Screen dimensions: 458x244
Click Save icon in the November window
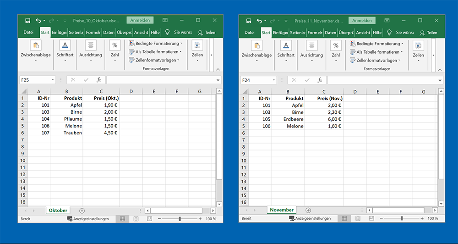pyautogui.click(x=249, y=21)
